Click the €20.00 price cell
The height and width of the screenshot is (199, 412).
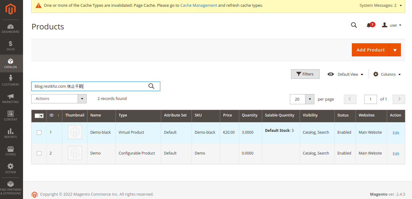229,132
